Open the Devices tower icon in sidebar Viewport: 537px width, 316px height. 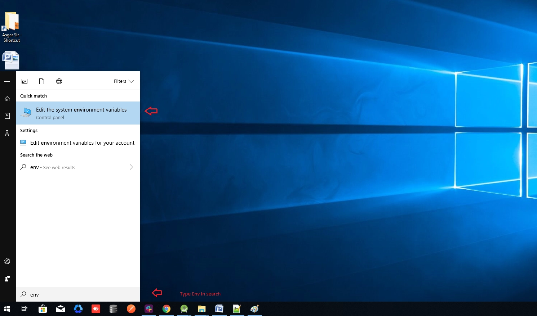pyautogui.click(x=7, y=133)
